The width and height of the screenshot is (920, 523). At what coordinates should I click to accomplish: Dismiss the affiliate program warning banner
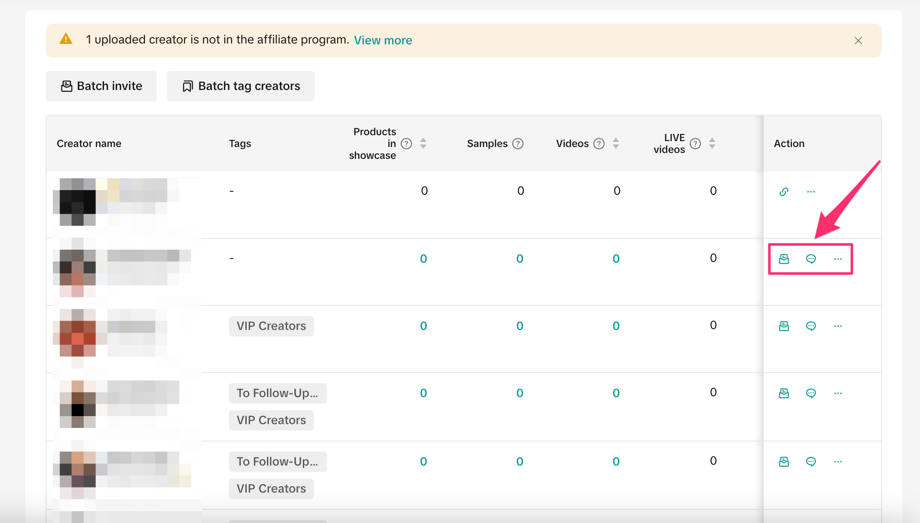(x=858, y=41)
